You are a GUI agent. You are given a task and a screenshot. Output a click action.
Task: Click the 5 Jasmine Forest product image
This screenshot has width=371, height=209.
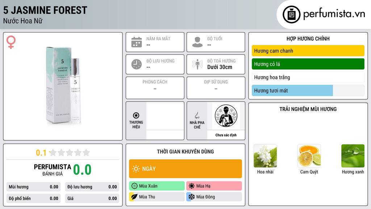63,86
